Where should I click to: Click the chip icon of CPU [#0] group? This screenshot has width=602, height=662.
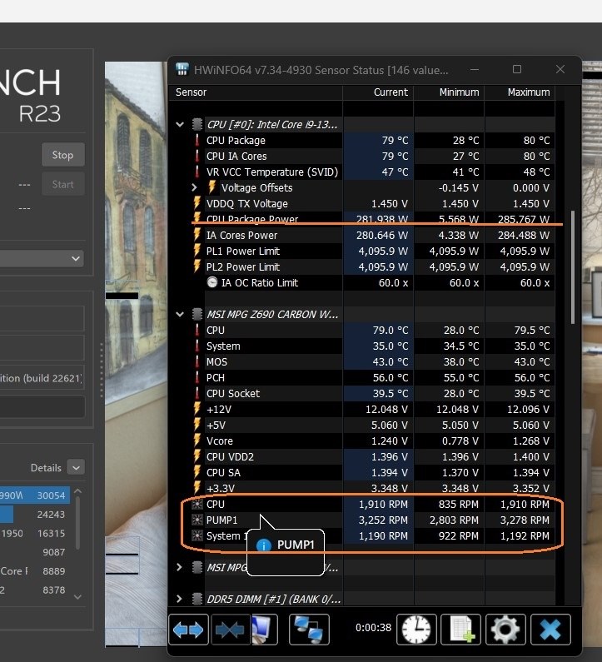pos(197,124)
